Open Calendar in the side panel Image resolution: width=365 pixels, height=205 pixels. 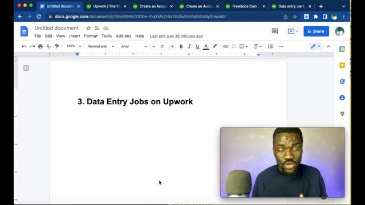pyautogui.click(x=342, y=49)
